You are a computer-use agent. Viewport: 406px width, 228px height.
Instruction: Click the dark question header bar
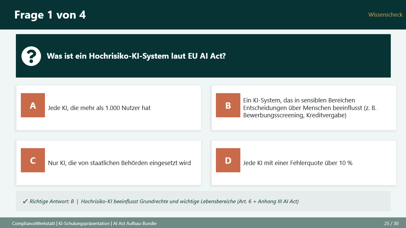(x=203, y=56)
